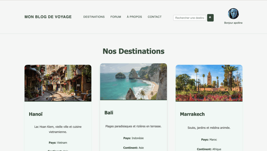
Task: Open the Bali beach photo
Action: tap(133, 82)
